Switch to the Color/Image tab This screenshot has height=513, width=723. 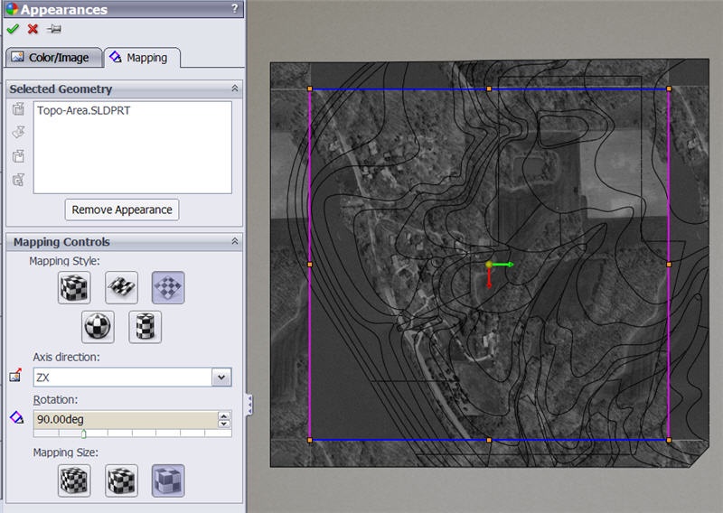tap(52, 58)
